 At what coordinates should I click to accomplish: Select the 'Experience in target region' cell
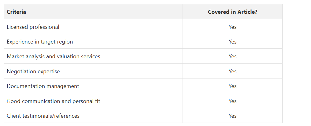click(40, 42)
